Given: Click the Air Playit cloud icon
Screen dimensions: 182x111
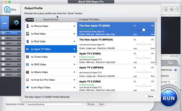Looking at the screenshot, I should 27,87.
